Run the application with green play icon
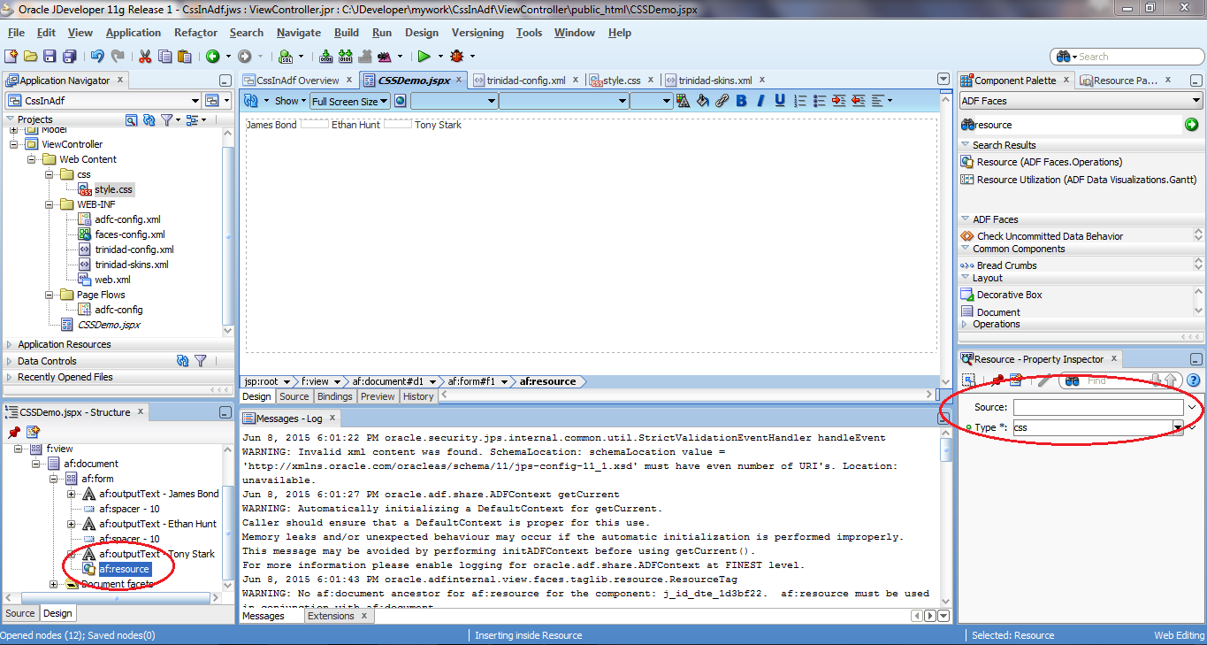The image size is (1207, 645). [x=424, y=56]
